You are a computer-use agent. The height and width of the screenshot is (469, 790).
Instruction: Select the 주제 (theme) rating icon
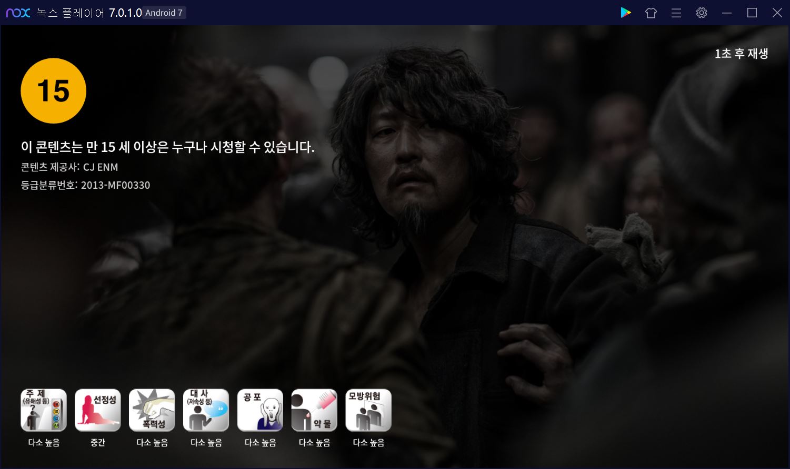click(x=44, y=410)
